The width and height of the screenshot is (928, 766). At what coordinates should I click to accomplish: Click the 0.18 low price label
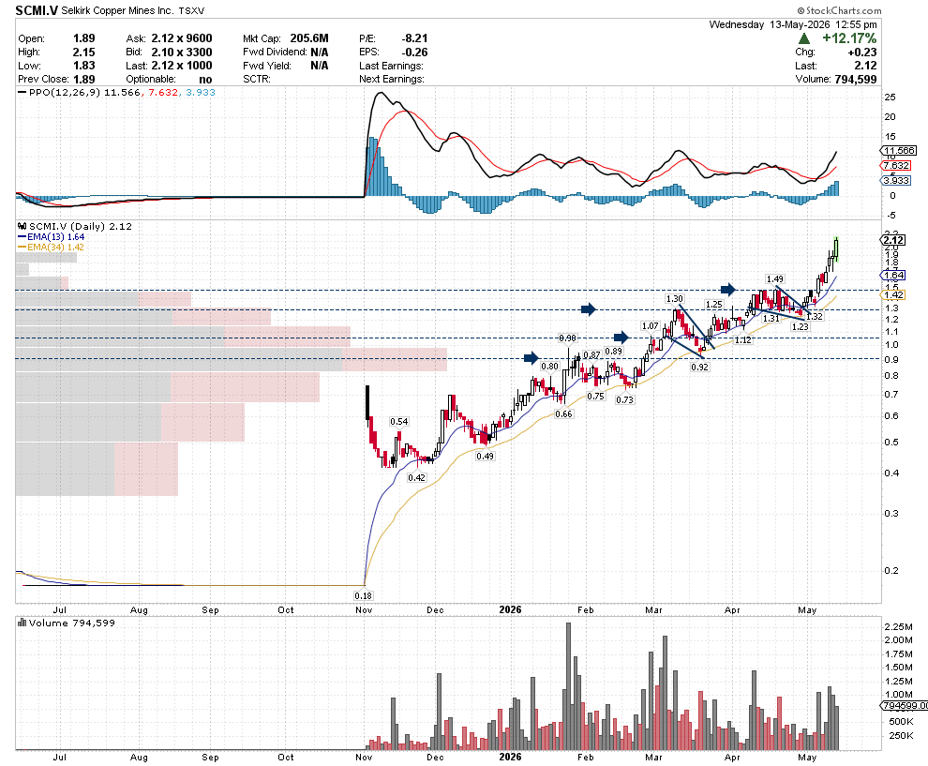(x=364, y=595)
